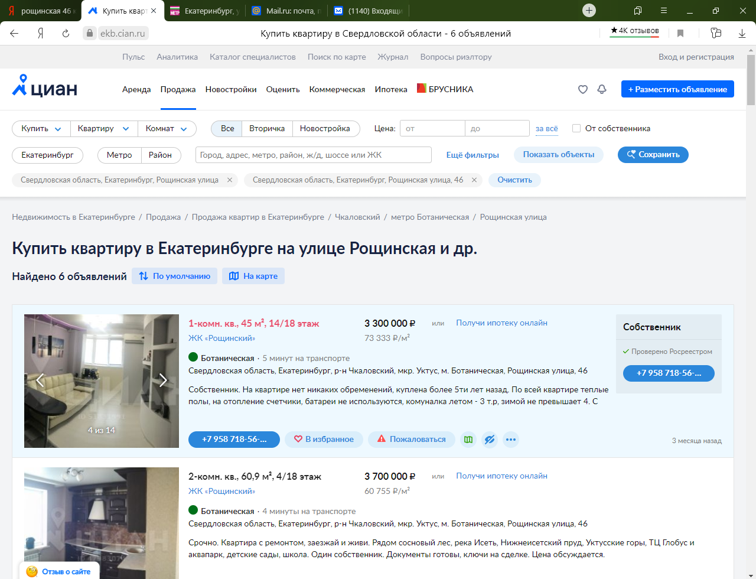
Task: Open browser collections icon in title bar
Action: 638,11
